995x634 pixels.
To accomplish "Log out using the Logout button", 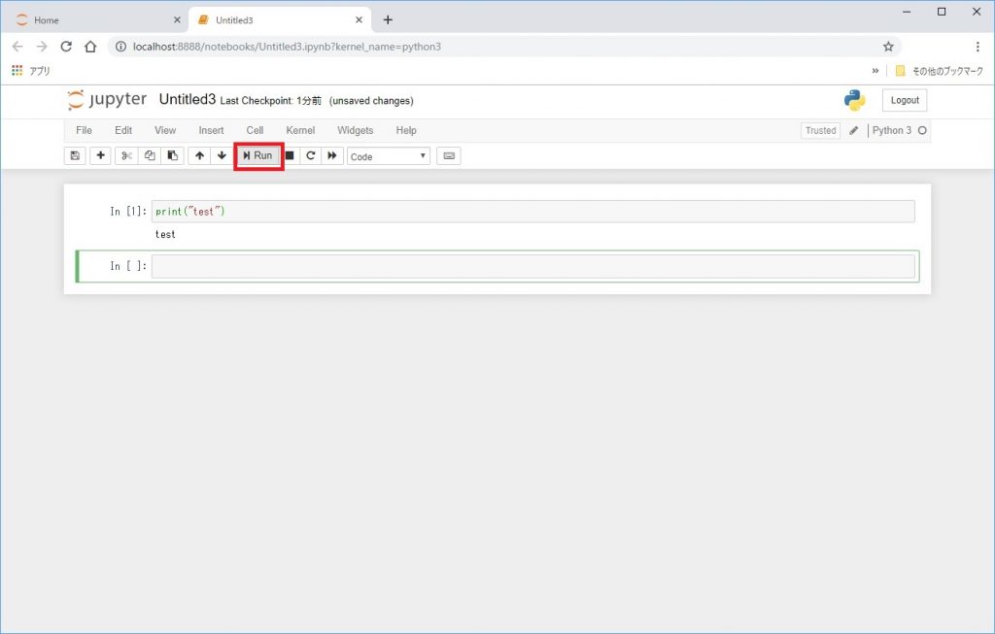I will click(x=905, y=100).
